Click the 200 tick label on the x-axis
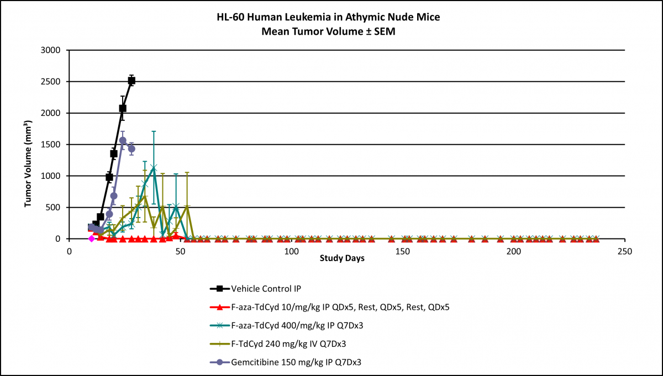This screenshot has height=376, width=663. click(514, 252)
